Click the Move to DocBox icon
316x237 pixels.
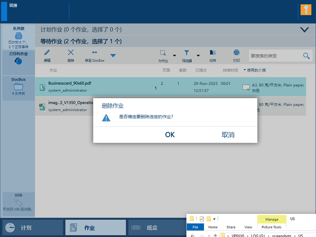[x=94, y=53]
